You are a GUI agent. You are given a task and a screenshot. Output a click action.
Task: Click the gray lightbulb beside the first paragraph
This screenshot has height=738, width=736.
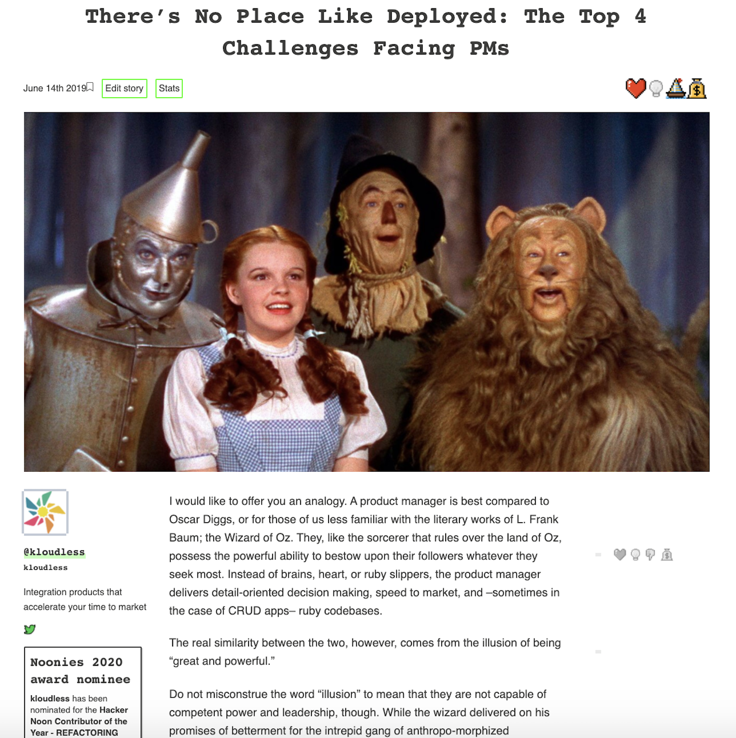coord(635,555)
